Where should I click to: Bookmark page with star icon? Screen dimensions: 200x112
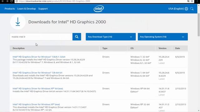192,1
